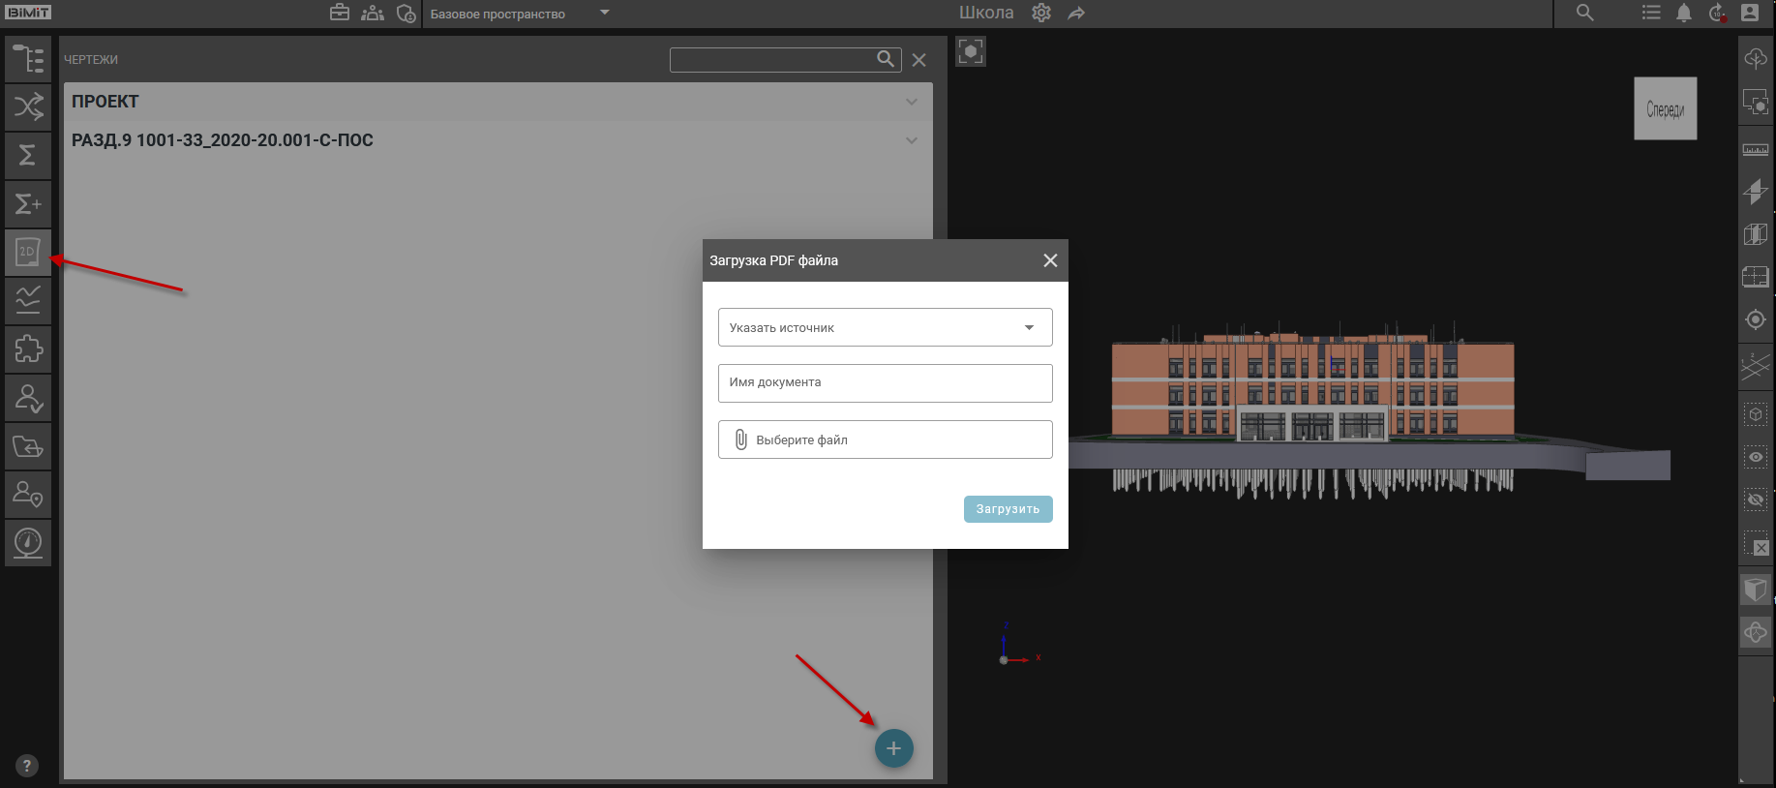This screenshot has height=788, width=1776.
Task: Click the project settings gear next to Школа
Action: click(1041, 14)
